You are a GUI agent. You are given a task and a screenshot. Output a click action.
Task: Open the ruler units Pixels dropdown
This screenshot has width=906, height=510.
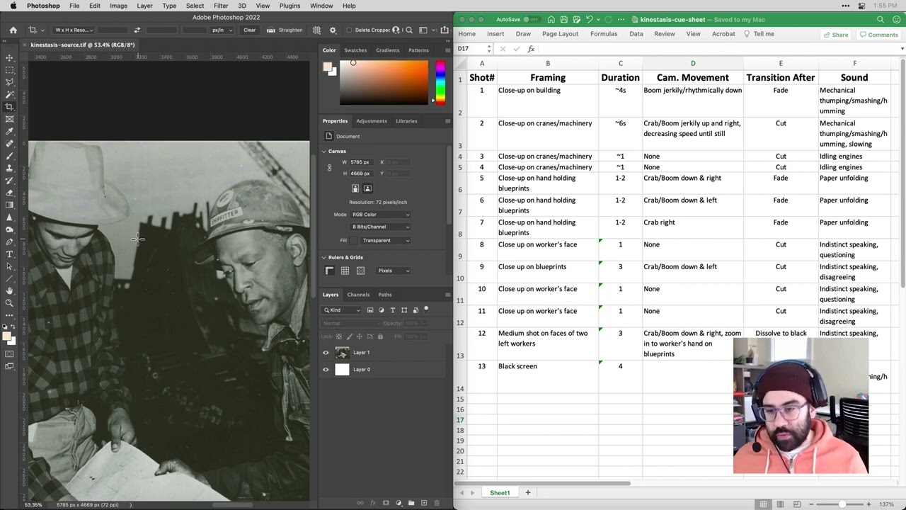393,271
